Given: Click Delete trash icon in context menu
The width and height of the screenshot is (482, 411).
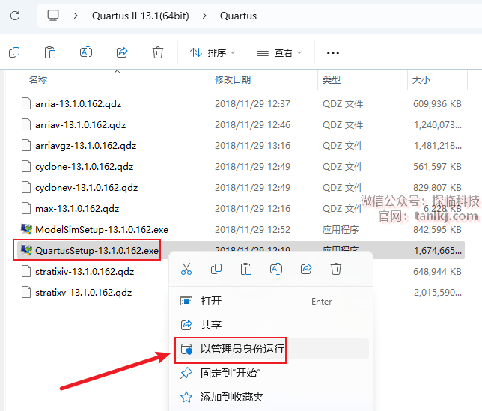Looking at the screenshot, I should coord(336,269).
